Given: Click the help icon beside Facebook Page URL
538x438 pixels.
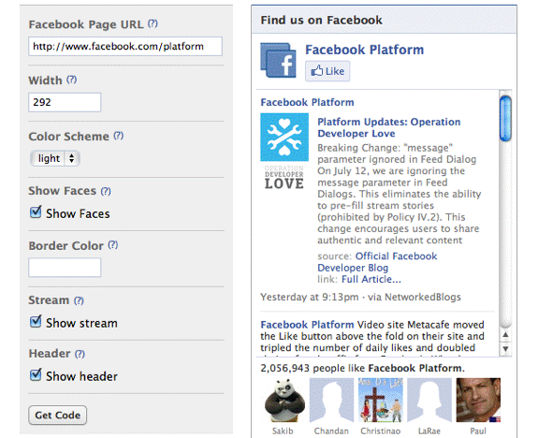Looking at the screenshot, I should click(x=153, y=23).
